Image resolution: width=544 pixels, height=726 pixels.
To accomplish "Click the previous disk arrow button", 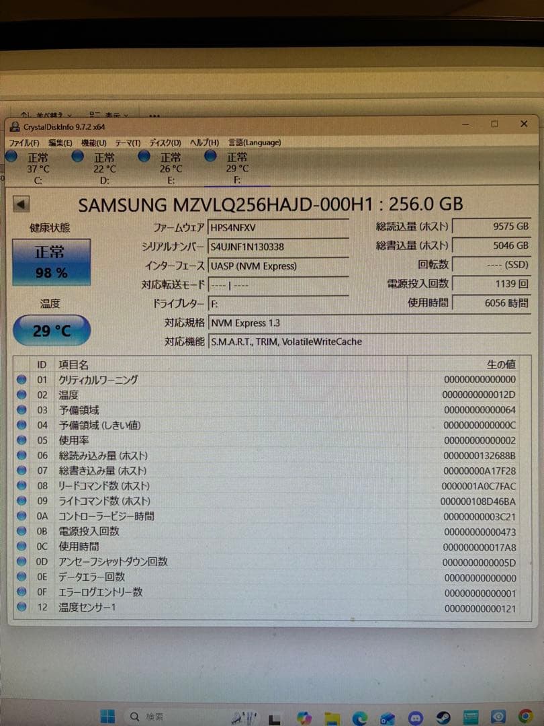I will [x=21, y=204].
